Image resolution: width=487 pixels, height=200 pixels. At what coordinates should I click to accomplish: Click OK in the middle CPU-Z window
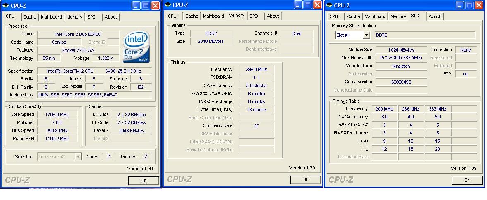click(306, 179)
